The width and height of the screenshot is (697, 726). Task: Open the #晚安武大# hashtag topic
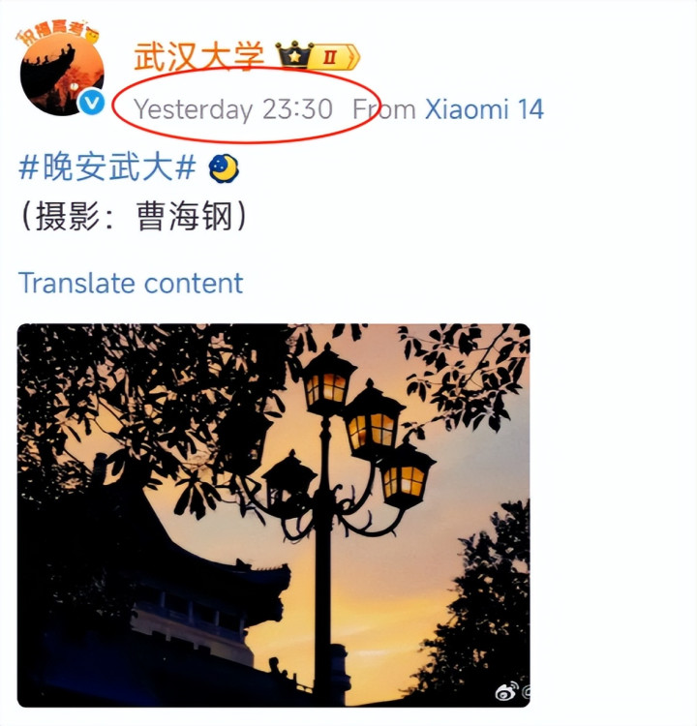[x=107, y=166]
